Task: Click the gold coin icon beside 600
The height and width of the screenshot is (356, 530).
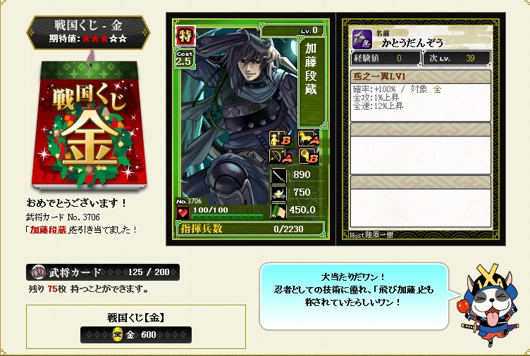Action: [x=117, y=335]
